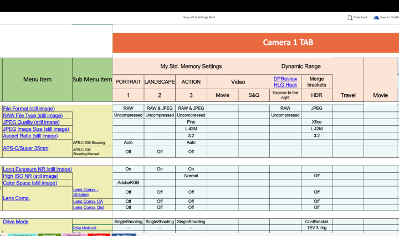The width and height of the screenshot is (399, 236).
Task: Follow the Long Exposure NR link
Action: coord(37,169)
